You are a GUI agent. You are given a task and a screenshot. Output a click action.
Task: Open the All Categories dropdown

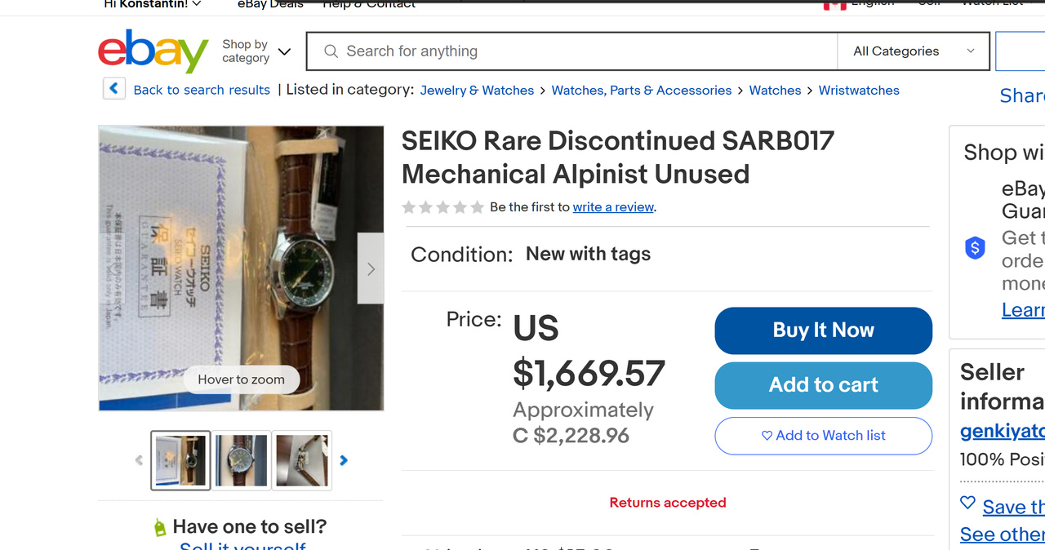tap(913, 51)
